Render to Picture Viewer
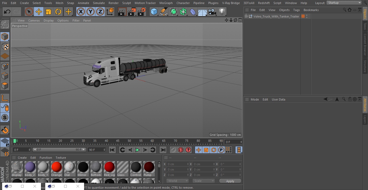 pos(132,12)
